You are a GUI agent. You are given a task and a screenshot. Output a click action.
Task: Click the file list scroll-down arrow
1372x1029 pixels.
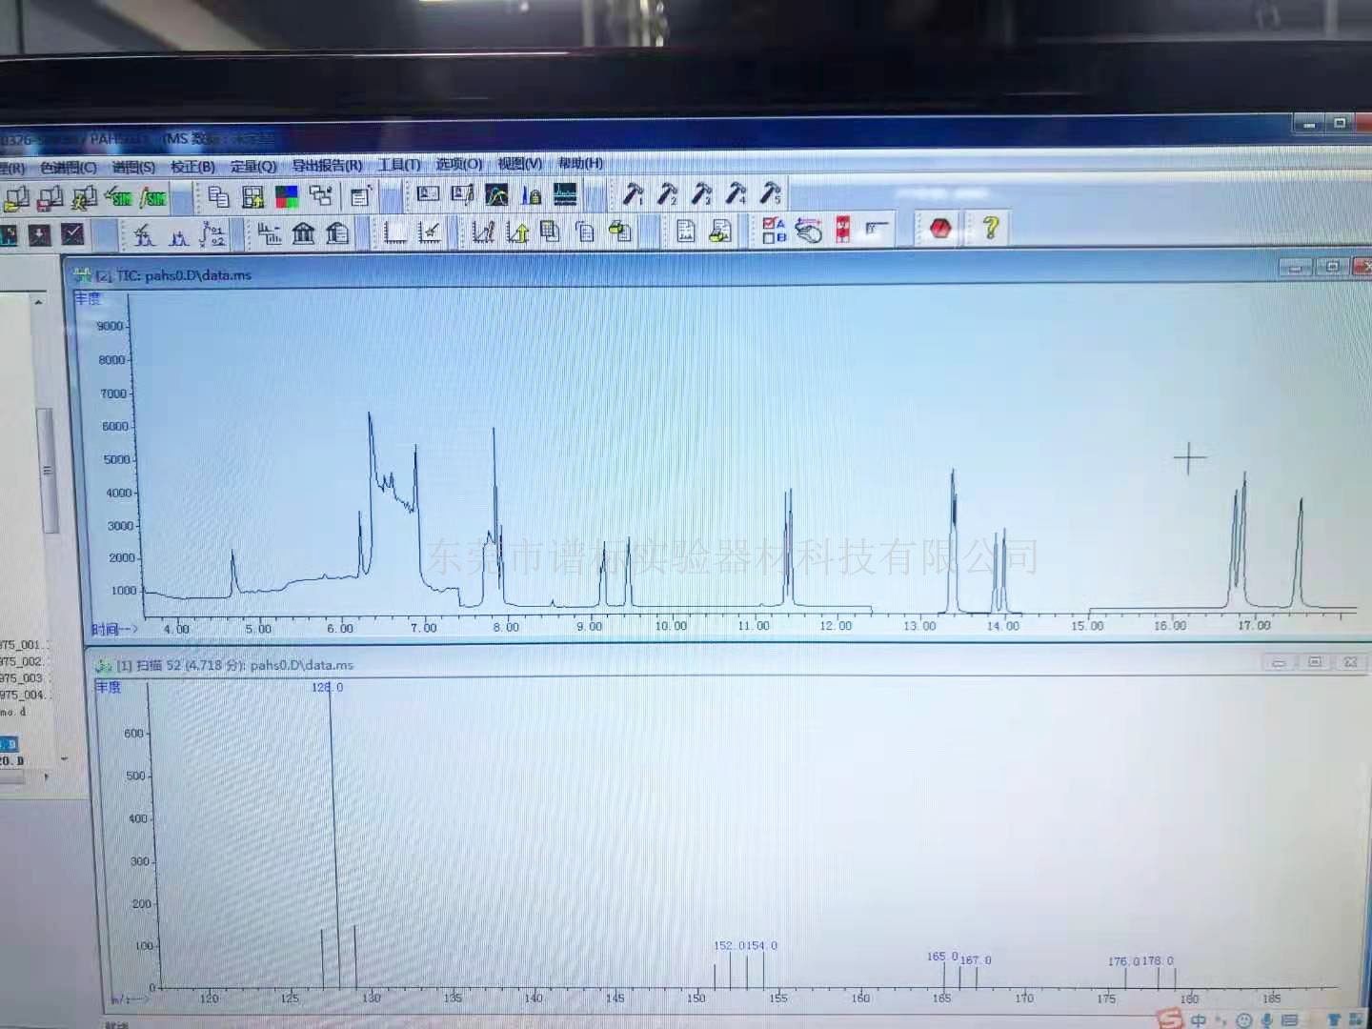pos(64,759)
